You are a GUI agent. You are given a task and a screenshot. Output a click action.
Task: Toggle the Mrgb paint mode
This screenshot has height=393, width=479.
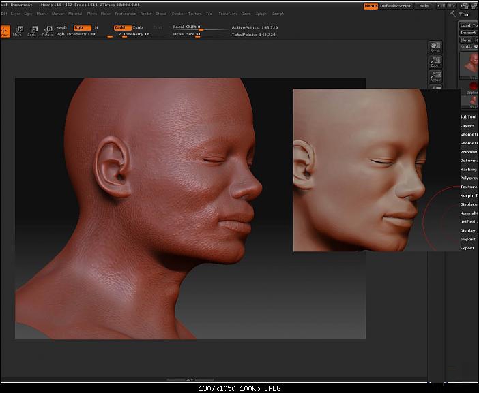pyautogui.click(x=61, y=27)
